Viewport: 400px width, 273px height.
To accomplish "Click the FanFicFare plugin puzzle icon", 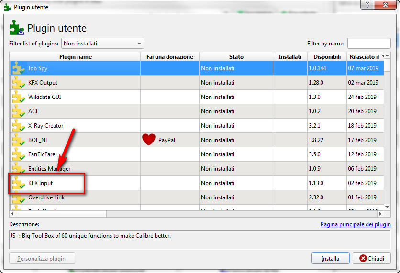I will click(x=19, y=154).
